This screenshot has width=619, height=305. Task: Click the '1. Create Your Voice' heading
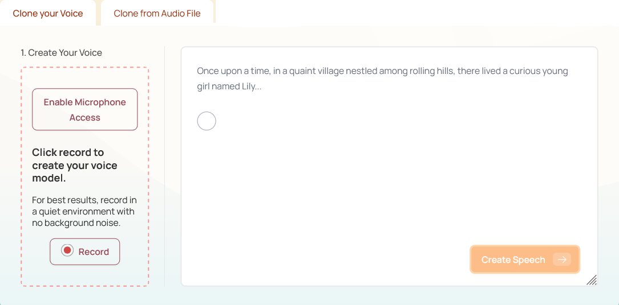tap(62, 53)
